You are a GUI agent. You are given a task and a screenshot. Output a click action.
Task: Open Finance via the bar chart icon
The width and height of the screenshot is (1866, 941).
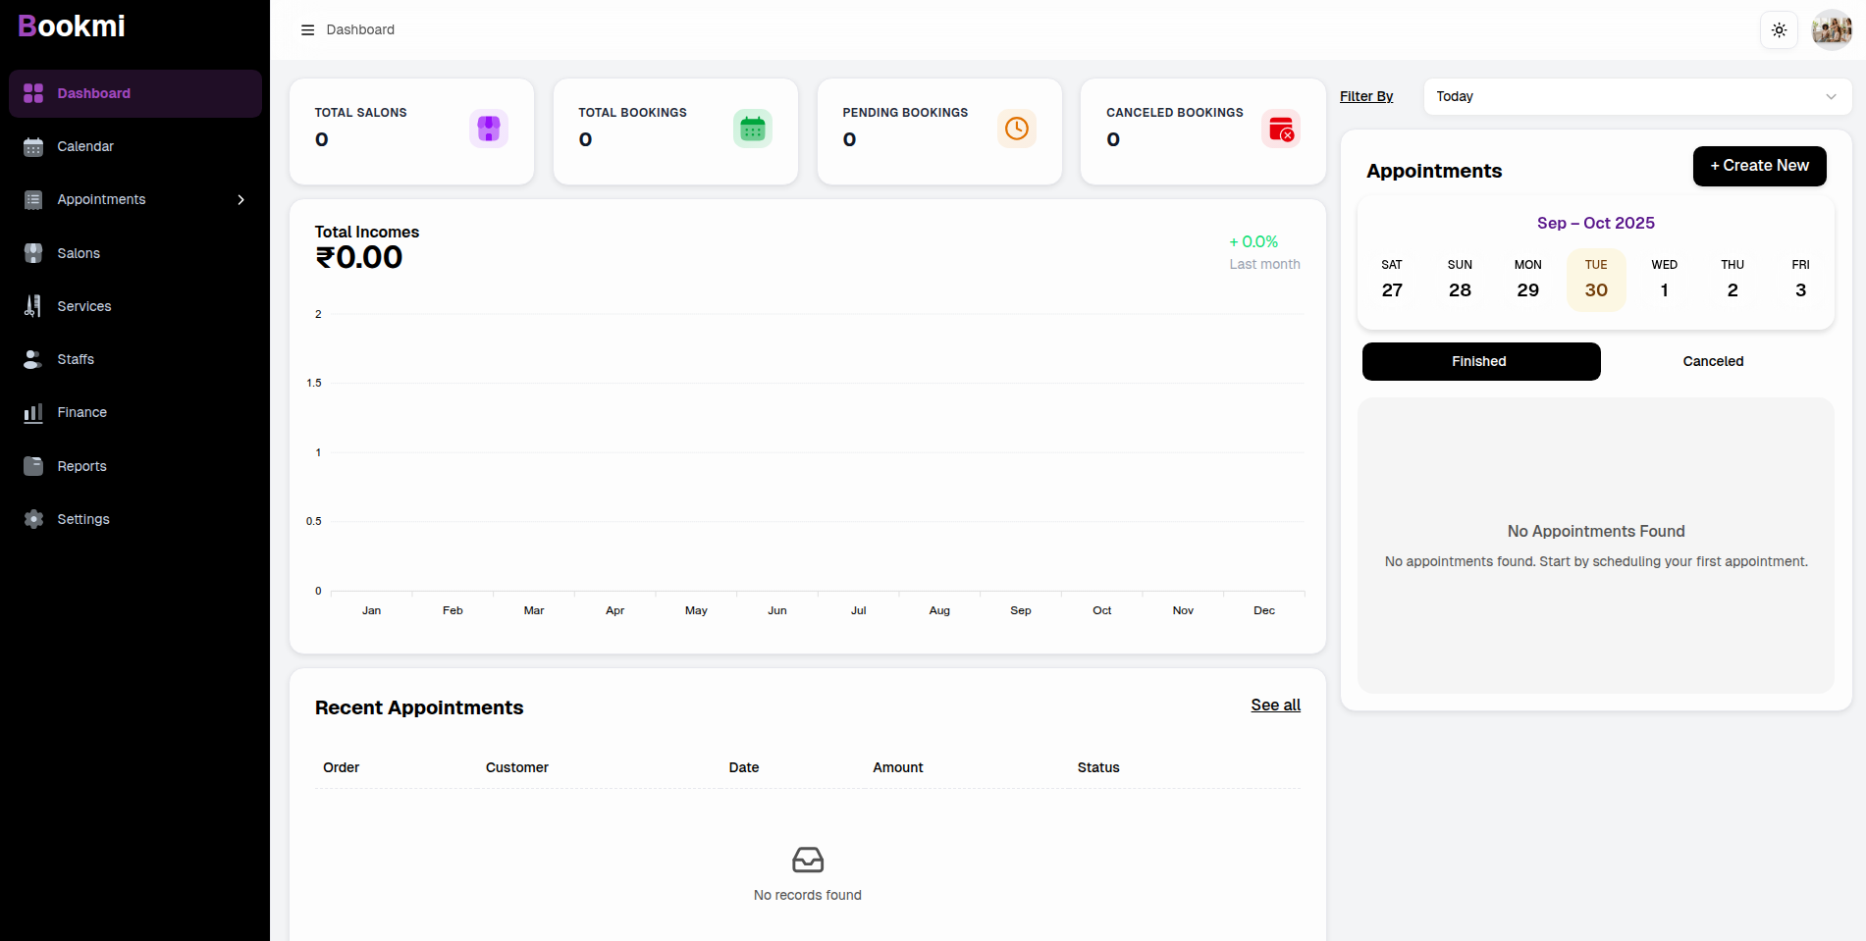[33, 412]
